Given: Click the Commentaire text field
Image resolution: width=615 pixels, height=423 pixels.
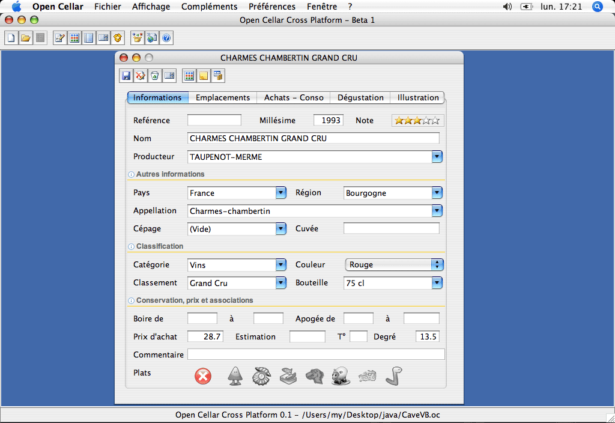Looking at the screenshot, I should pyautogui.click(x=316, y=355).
